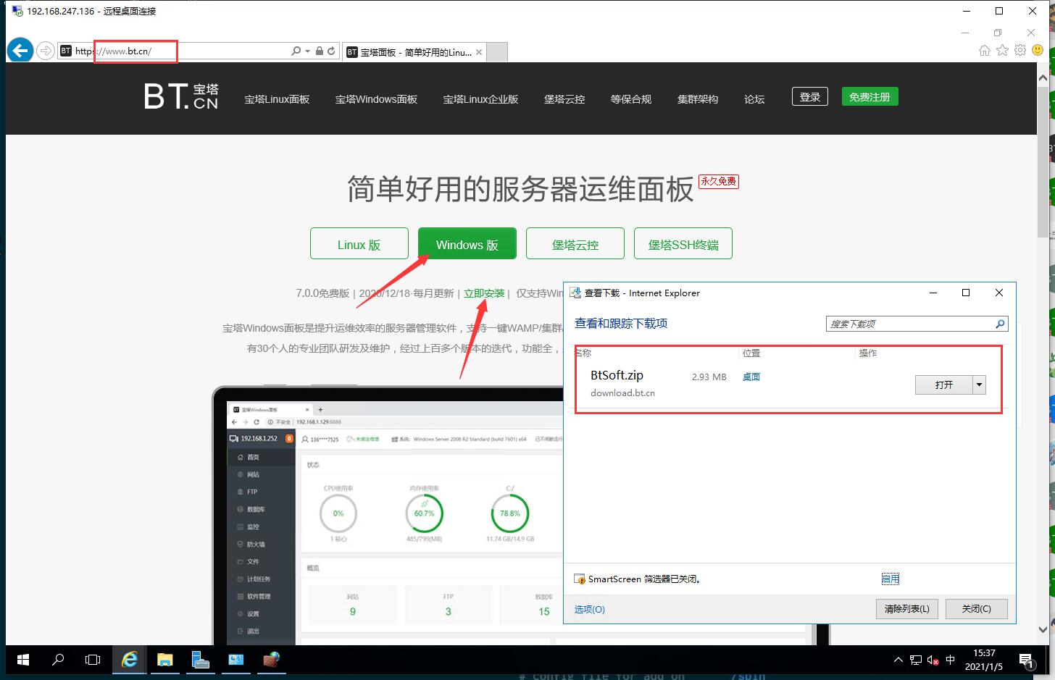Click the search magnifier in address bar

[296, 51]
